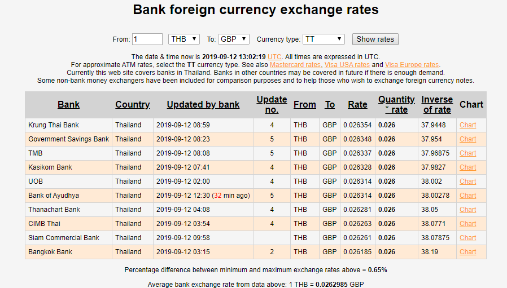Sort by Inverse of rate header
This screenshot has width=507, height=288.
click(437, 105)
